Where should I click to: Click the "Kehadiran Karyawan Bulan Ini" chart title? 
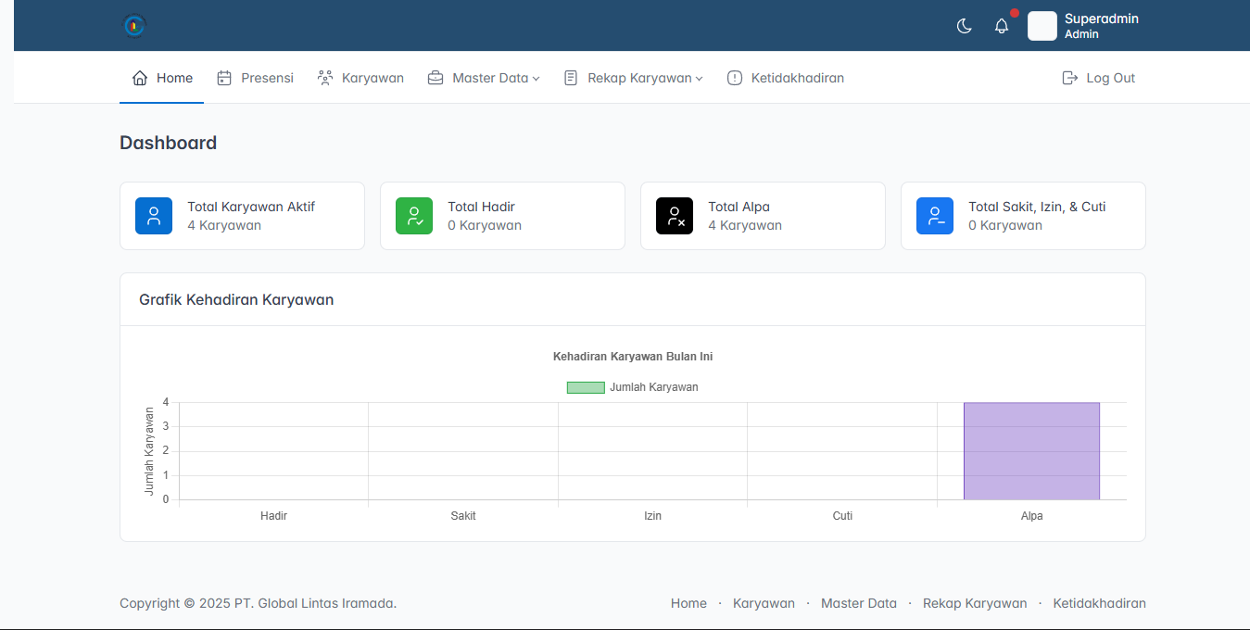tap(633, 357)
